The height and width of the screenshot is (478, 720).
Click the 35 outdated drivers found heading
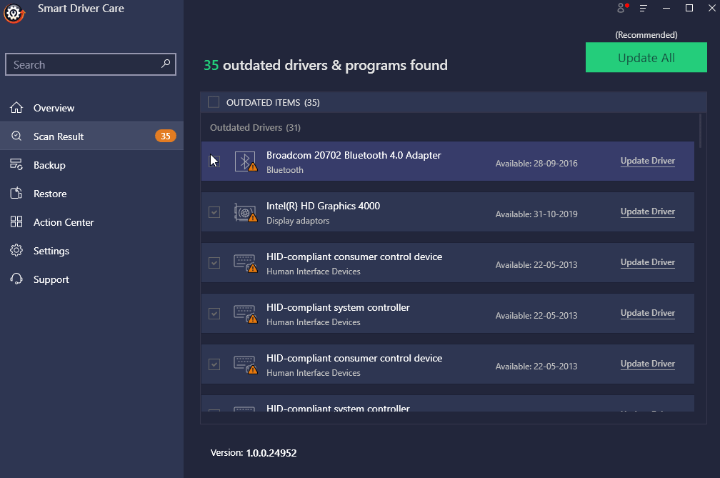[x=326, y=65]
